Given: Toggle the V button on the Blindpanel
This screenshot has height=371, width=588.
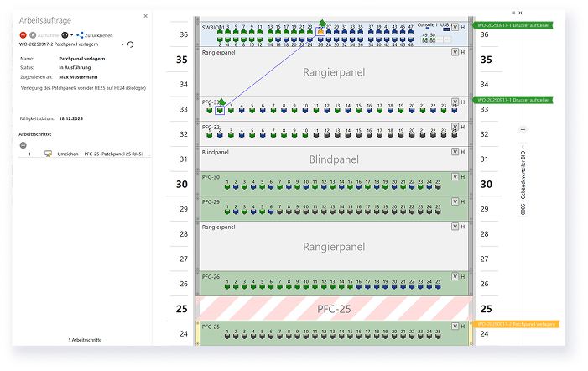Looking at the screenshot, I should (x=455, y=152).
